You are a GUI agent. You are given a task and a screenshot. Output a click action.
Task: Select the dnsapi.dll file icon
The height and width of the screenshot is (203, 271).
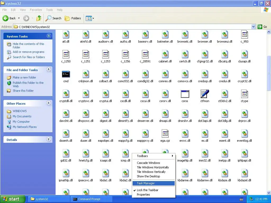point(165,114)
